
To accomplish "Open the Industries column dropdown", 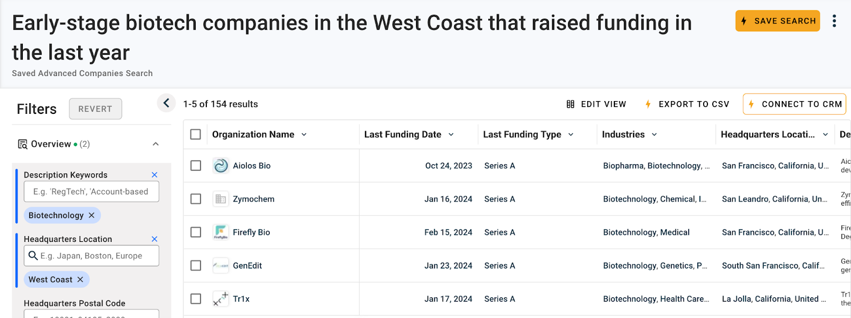I will pos(655,134).
